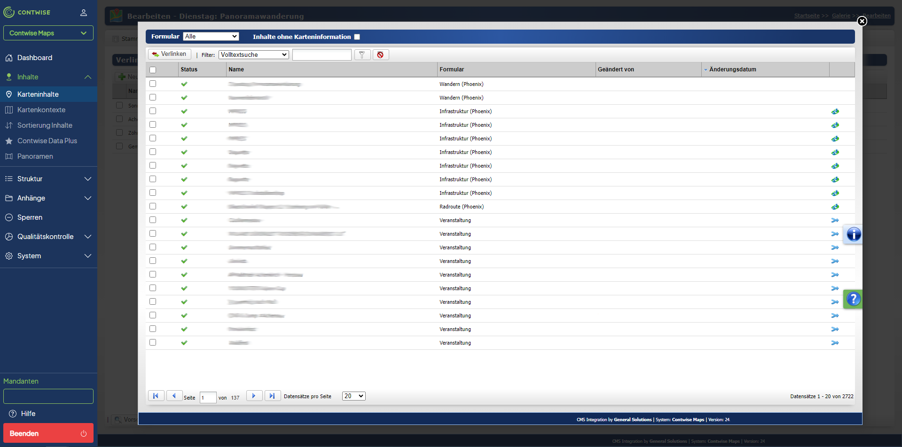Click the Kartenkontexte map icon
This screenshot has height=447, width=902.
(9, 110)
